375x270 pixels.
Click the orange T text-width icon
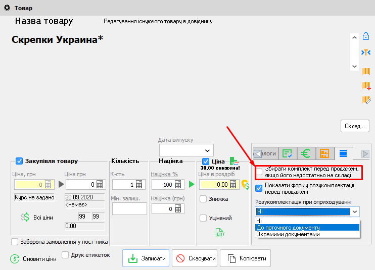366,52
